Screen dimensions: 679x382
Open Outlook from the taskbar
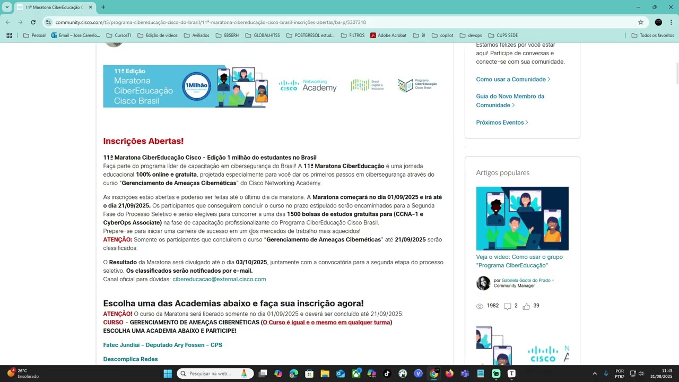(341, 374)
